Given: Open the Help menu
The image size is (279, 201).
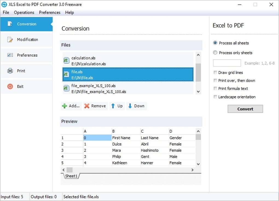Looking at the screenshot, I should click(x=69, y=13).
